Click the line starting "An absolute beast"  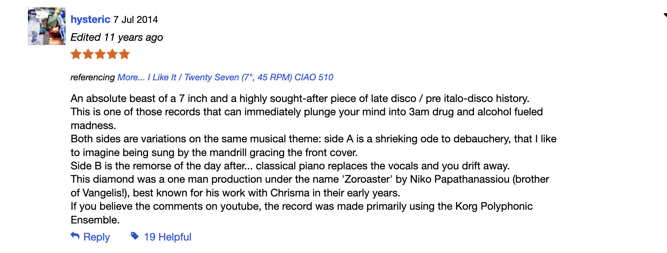tap(300, 99)
